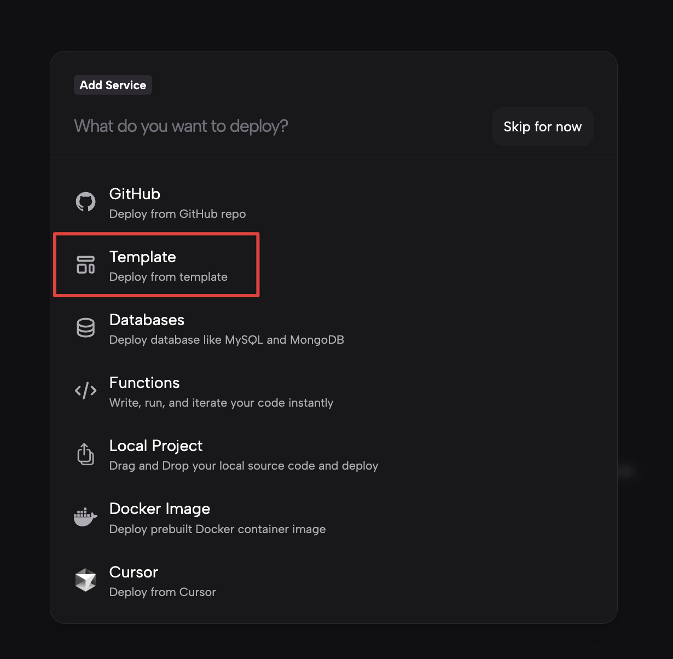This screenshot has width=673, height=659.
Task: Open the Databases option title
Action: click(147, 320)
